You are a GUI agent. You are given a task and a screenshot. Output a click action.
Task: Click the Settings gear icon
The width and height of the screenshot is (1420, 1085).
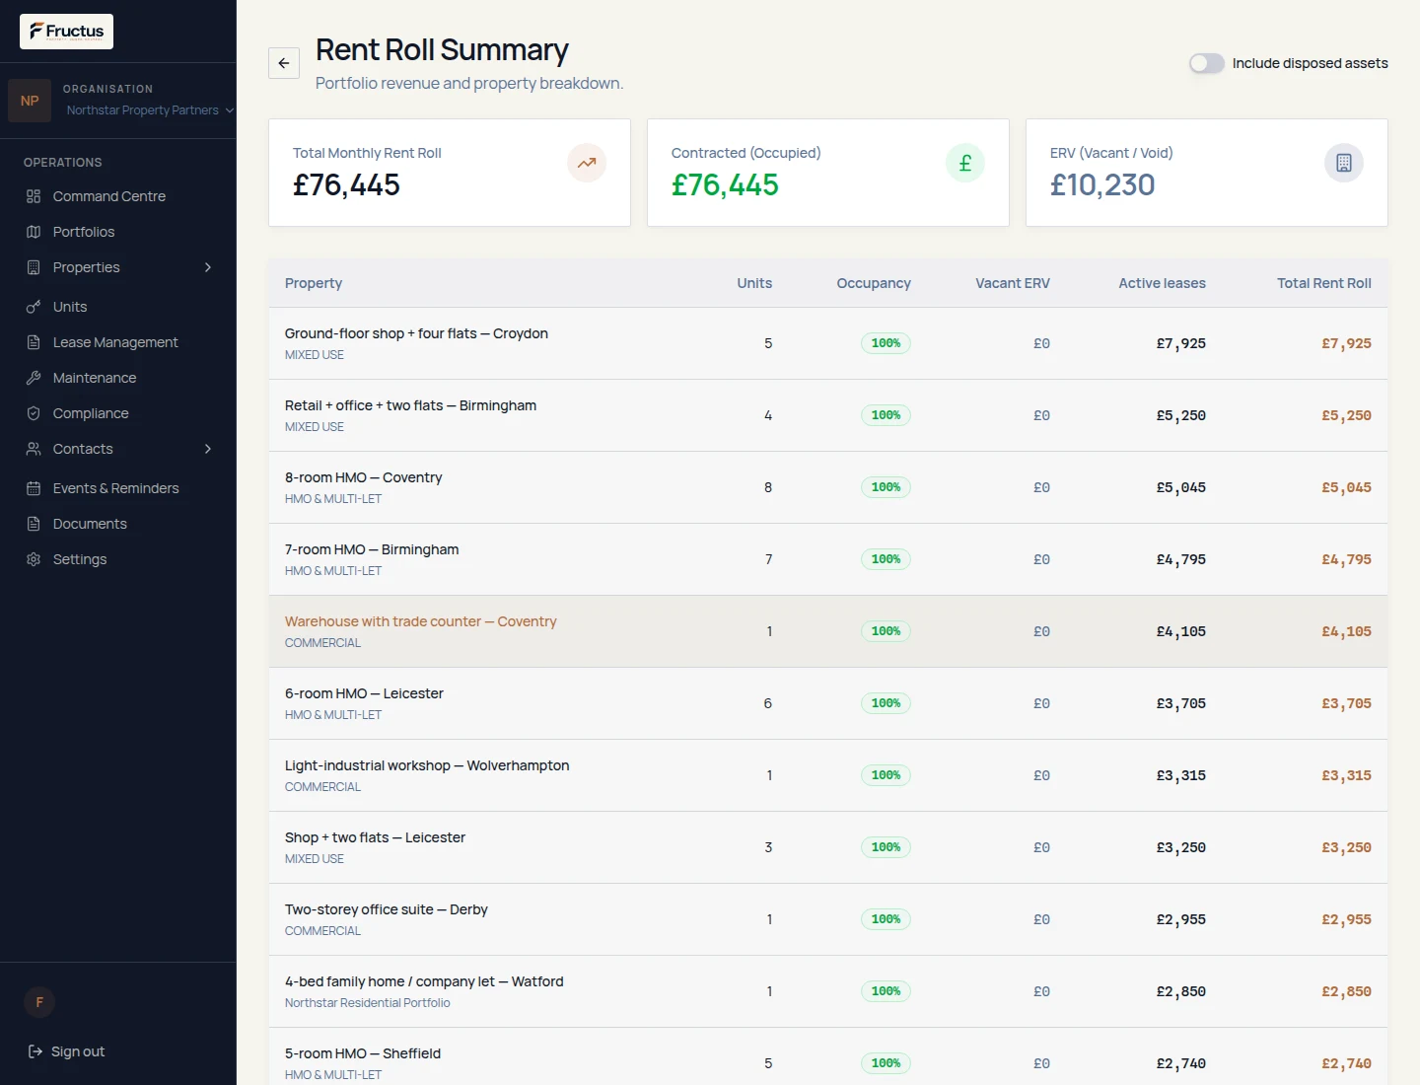[x=34, y=559]
